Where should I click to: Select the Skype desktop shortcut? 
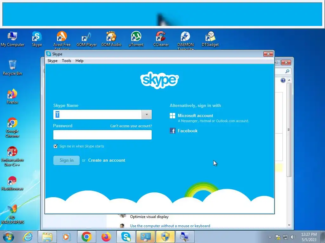click(x=37, y=39)
